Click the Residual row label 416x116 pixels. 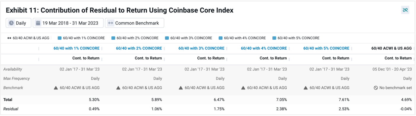click(x=11, y=109)
